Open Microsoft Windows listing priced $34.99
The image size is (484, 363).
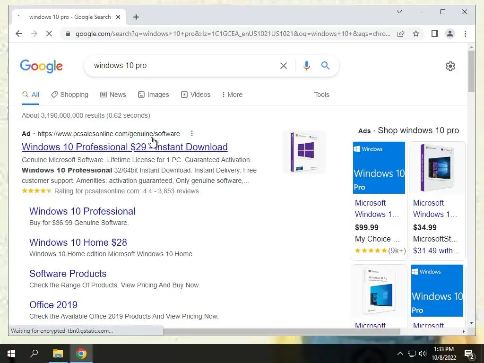[x=435, y=208]
